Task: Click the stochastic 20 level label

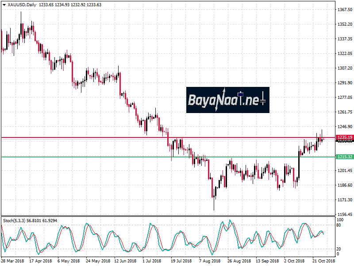Action: pyautogui.click(x=339, y=249)
